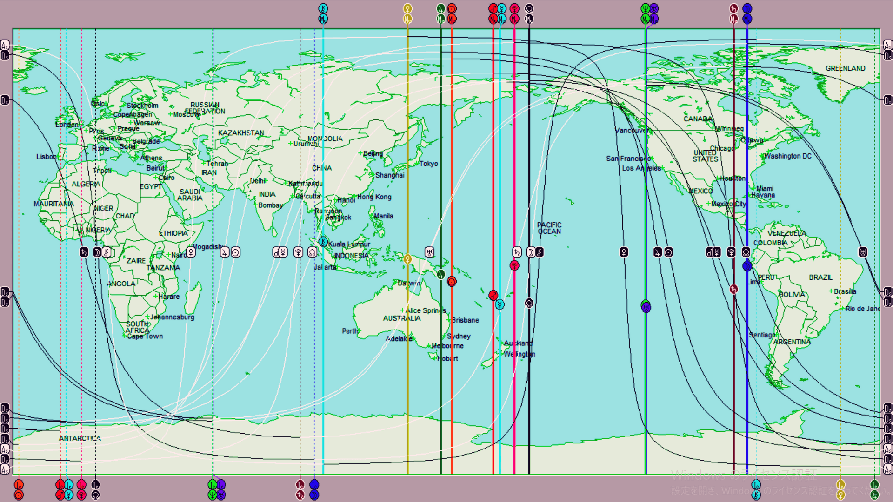
Task: Click the black Node IC marker at bottom
Action: click(95, 489)
